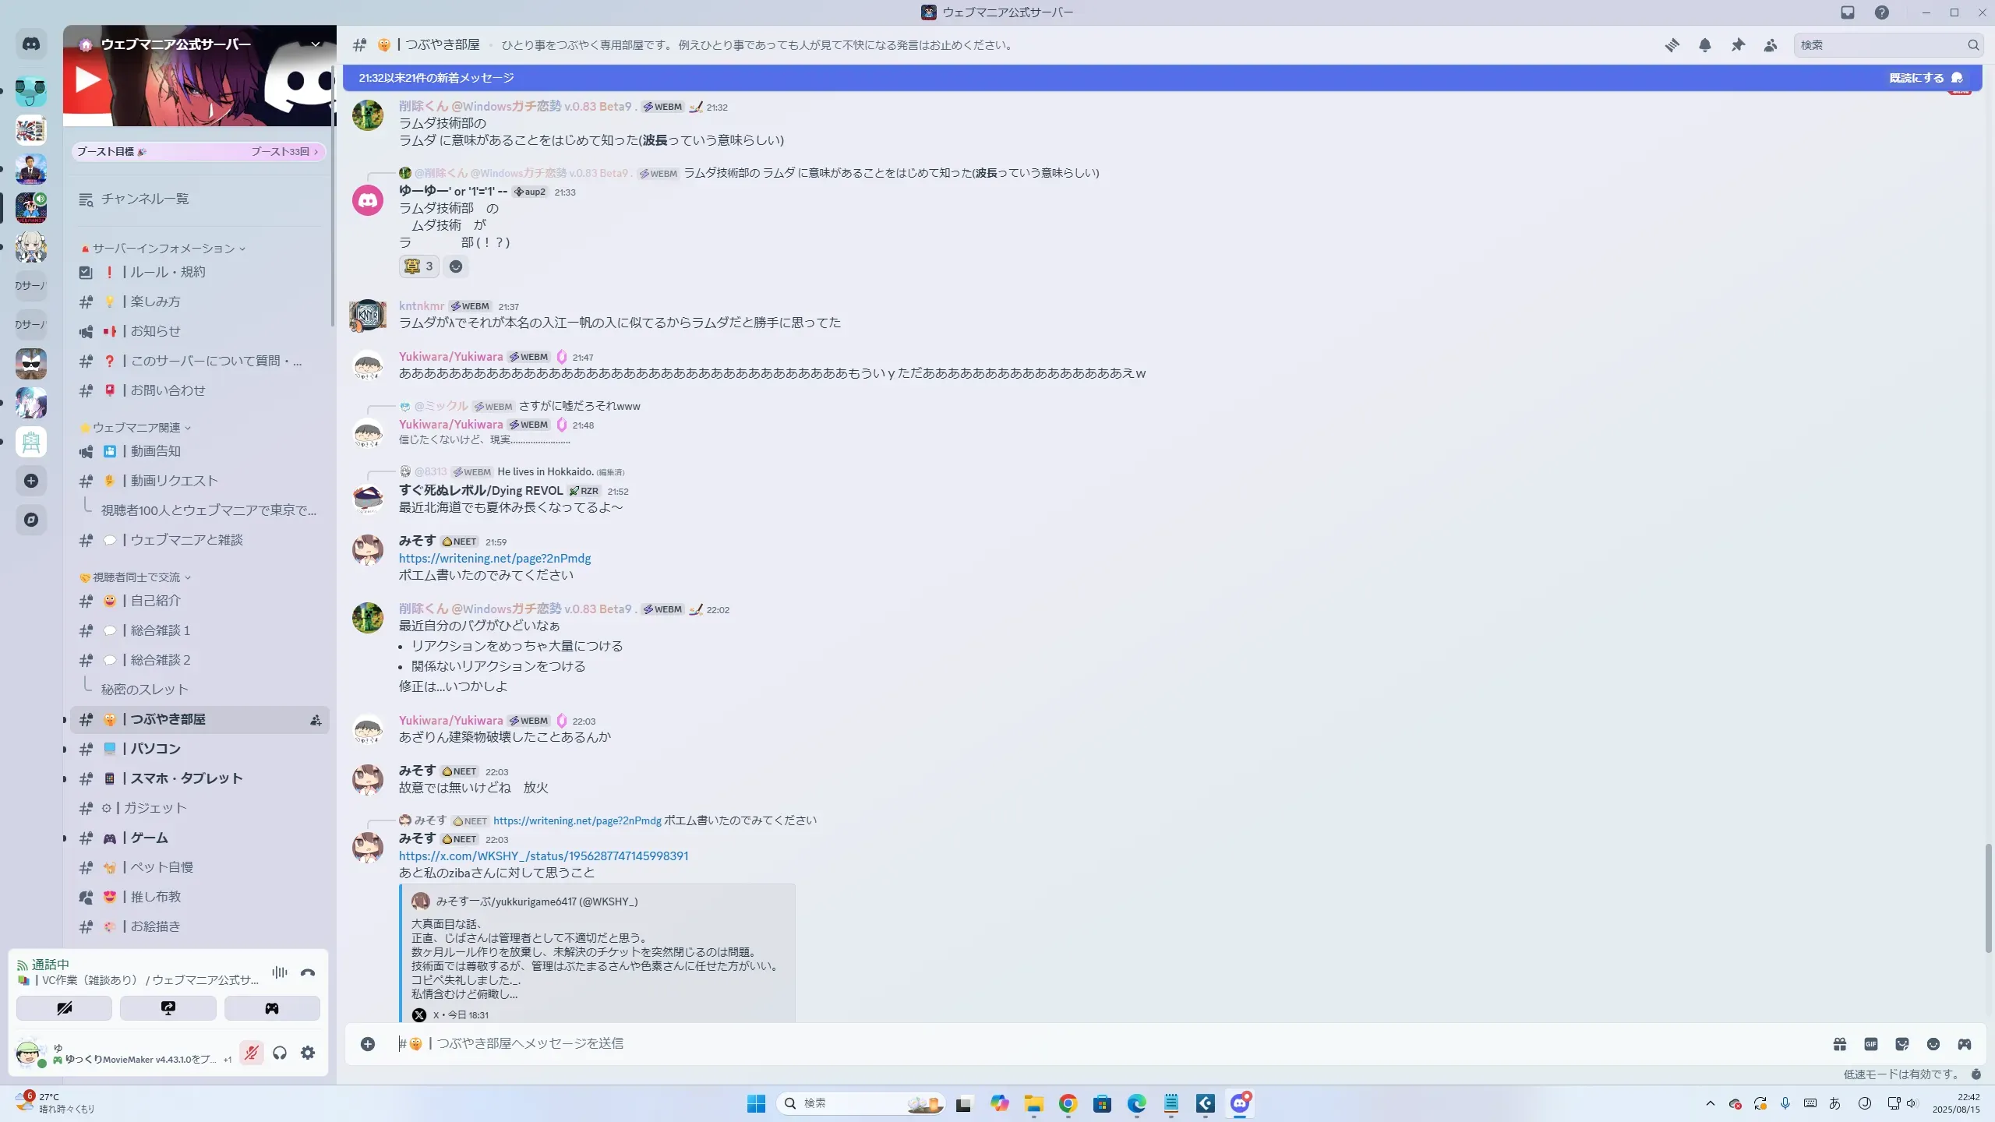
Task: Open ウェブマニア公式サーバー server dropdown menu
Action: pos(316,44)
